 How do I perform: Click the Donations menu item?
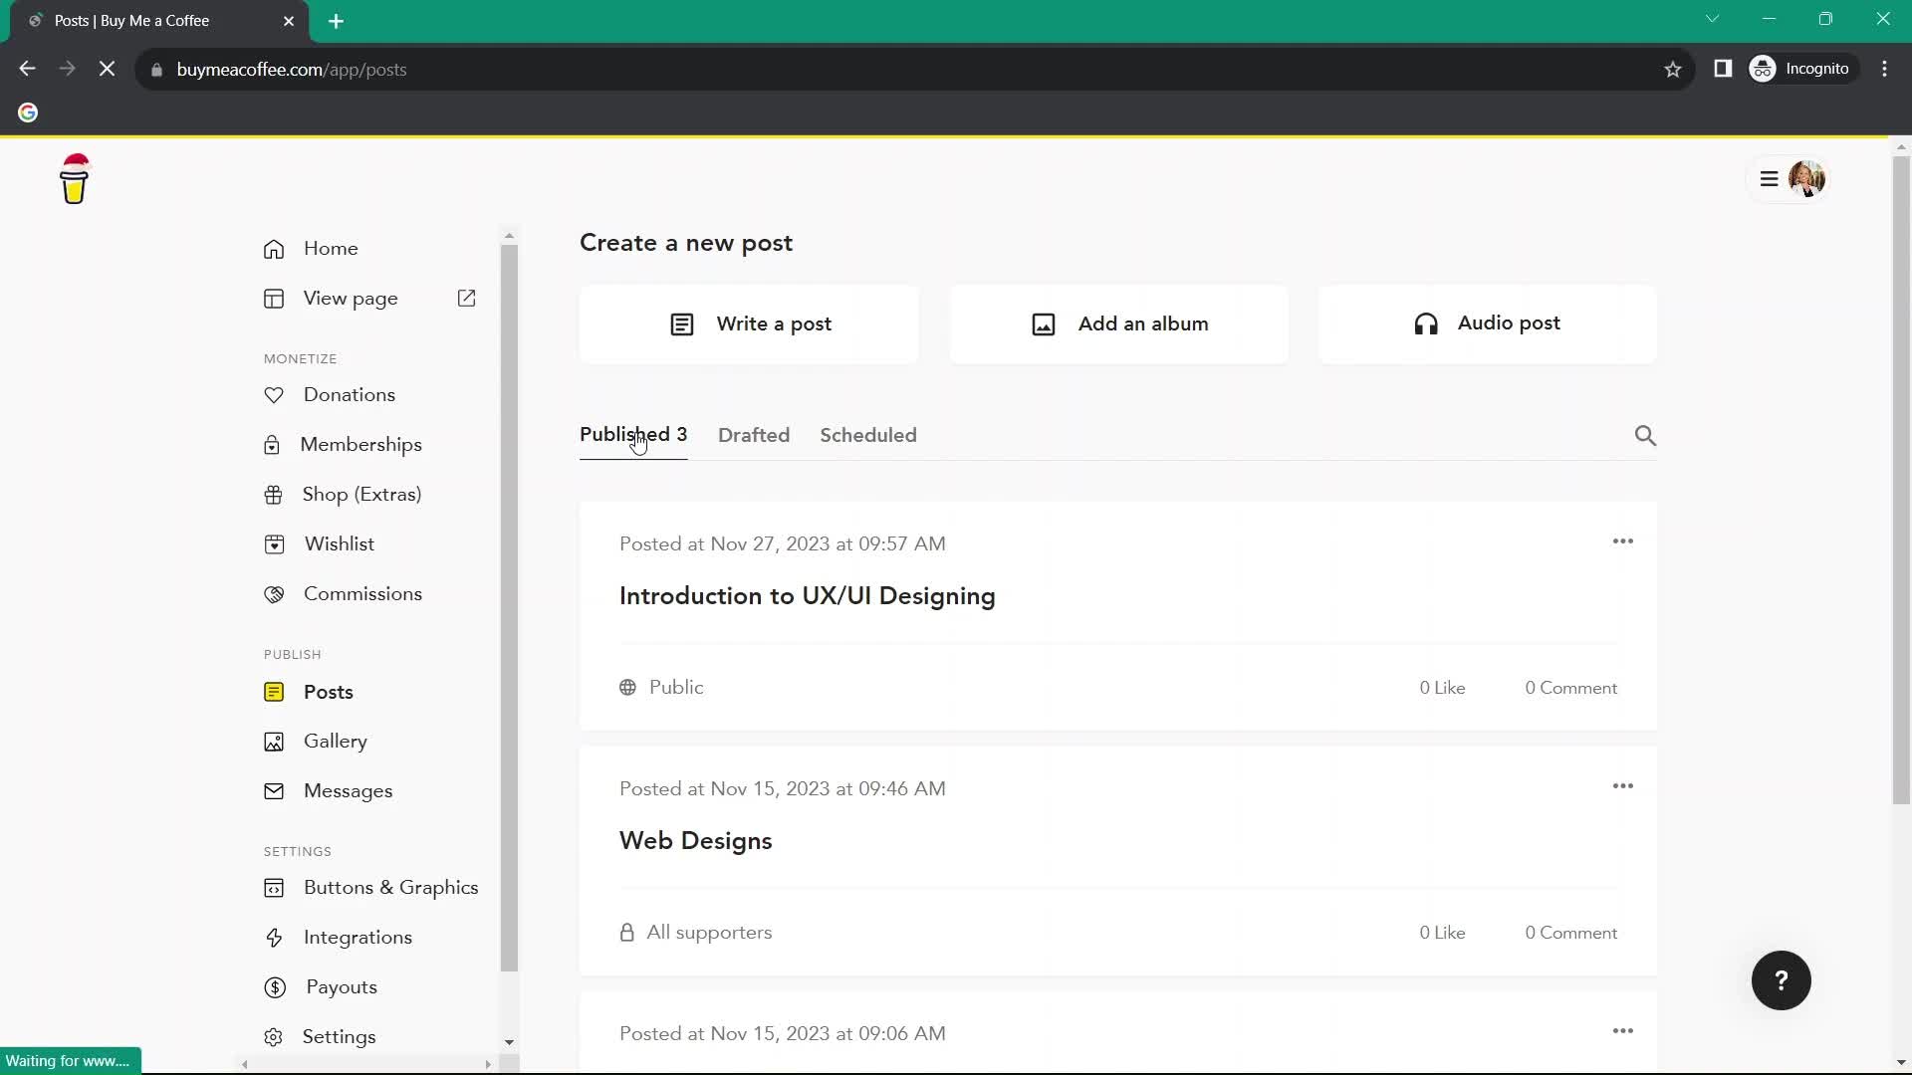coord(350,394)
